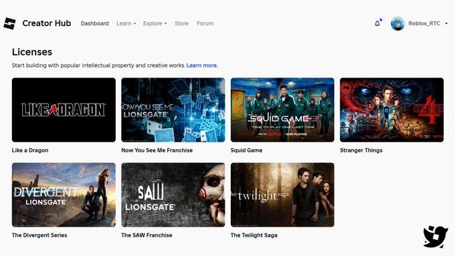Open the SAW Franchise license thumbnail
Image resolution: width=455 pixels, height=256 pixels.
click(x=173, y=195)
